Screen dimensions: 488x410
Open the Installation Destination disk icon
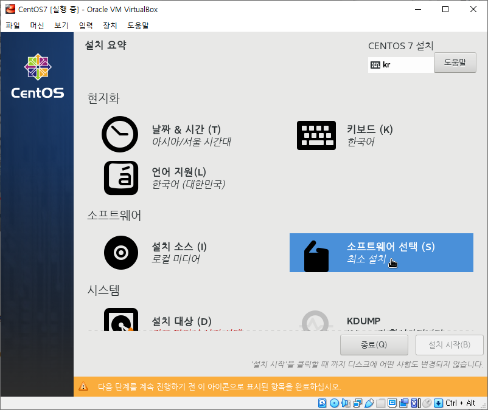tap(121, 319)
